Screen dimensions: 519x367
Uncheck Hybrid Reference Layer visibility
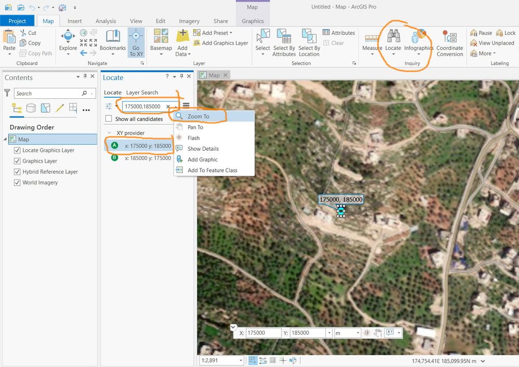pos(17,172)
